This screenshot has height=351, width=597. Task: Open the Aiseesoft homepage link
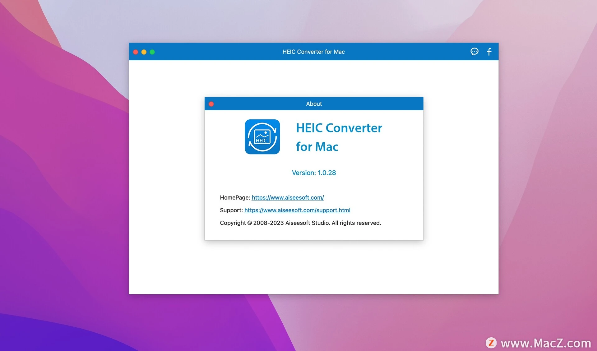pos(288,197)
